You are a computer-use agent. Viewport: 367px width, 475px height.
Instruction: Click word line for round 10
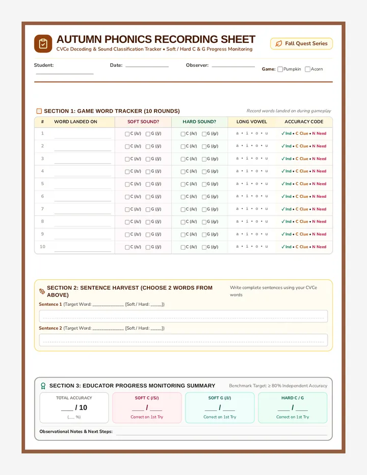[x=83, y=251]
